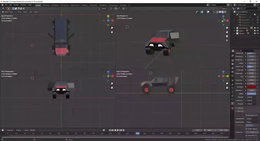The height and width of the screenshot is (141, 260).
Task: Open the File menu
Action: tap(6, 5)
